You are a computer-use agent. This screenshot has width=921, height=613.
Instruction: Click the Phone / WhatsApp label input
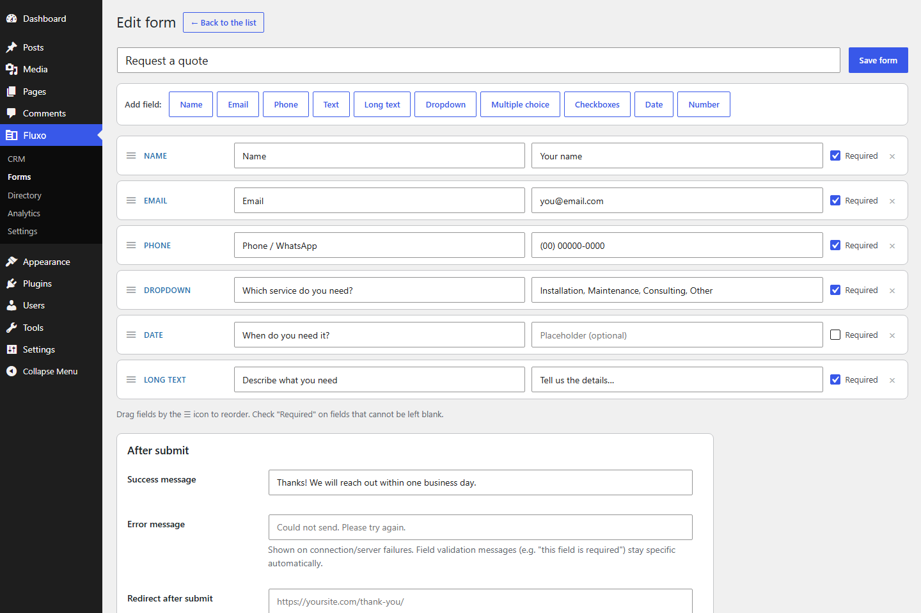pyautogui.click(x=379, y=245)
